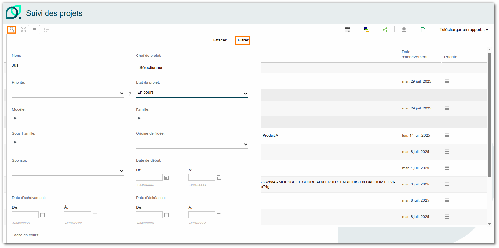Select the bulleted list view icon

34,30
